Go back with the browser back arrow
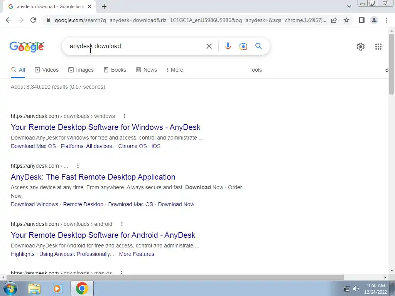 [8, 20]
